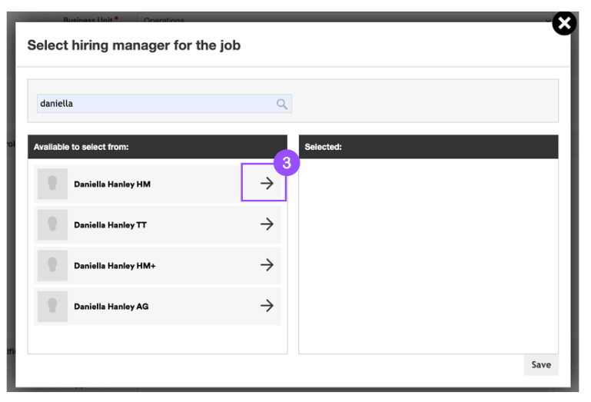Image resolution: width=591 pixels, height=402 pixels.
Task: Choose the Daniella Hanley TT name text
Action: [110, 225]
